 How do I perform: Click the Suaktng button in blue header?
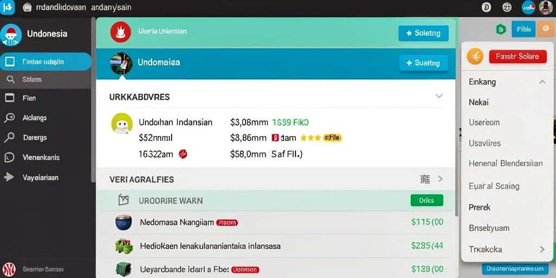click(x=424, y=63)
